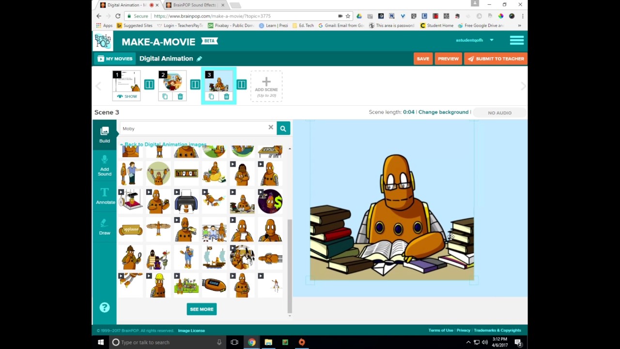The width and height of the screenshot is (620, 349).
Task: Open Image License link
Action: point(191,331)
